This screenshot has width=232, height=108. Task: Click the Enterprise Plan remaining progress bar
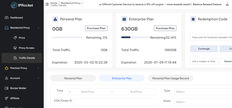pos(135,37)
